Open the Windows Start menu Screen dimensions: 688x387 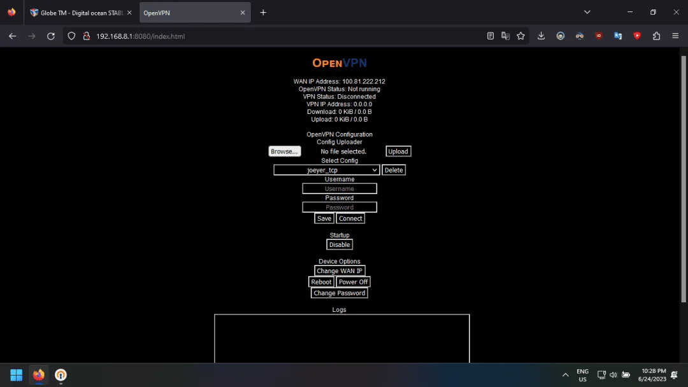(x=16, y=375)
